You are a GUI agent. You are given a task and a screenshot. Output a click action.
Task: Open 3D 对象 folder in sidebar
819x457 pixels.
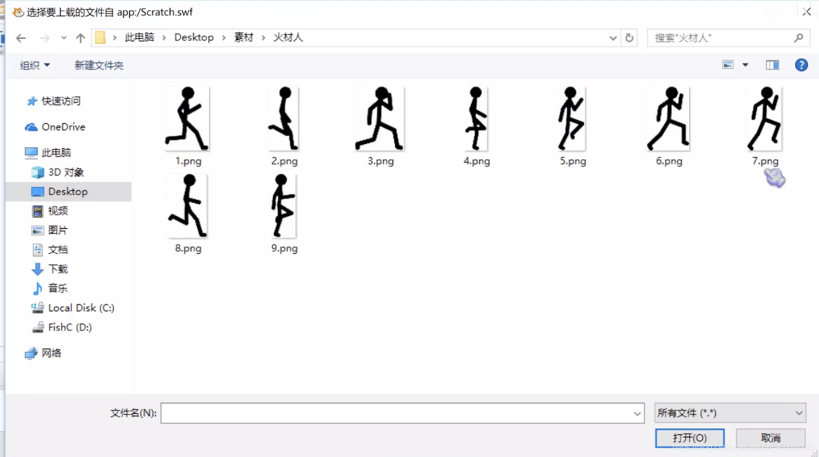point(58,172)
